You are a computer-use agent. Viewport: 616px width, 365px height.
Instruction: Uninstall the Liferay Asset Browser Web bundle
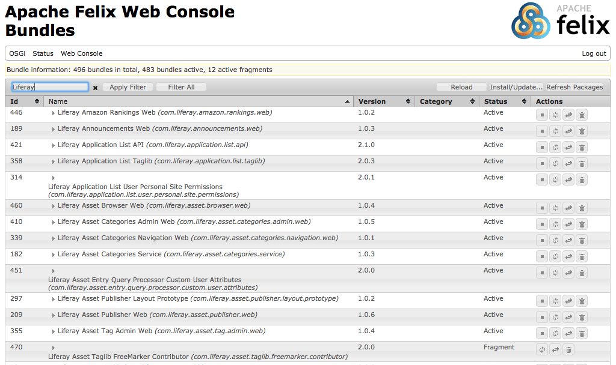[x=582, y=208]
